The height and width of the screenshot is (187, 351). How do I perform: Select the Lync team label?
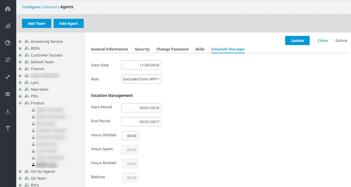[35, 82]
